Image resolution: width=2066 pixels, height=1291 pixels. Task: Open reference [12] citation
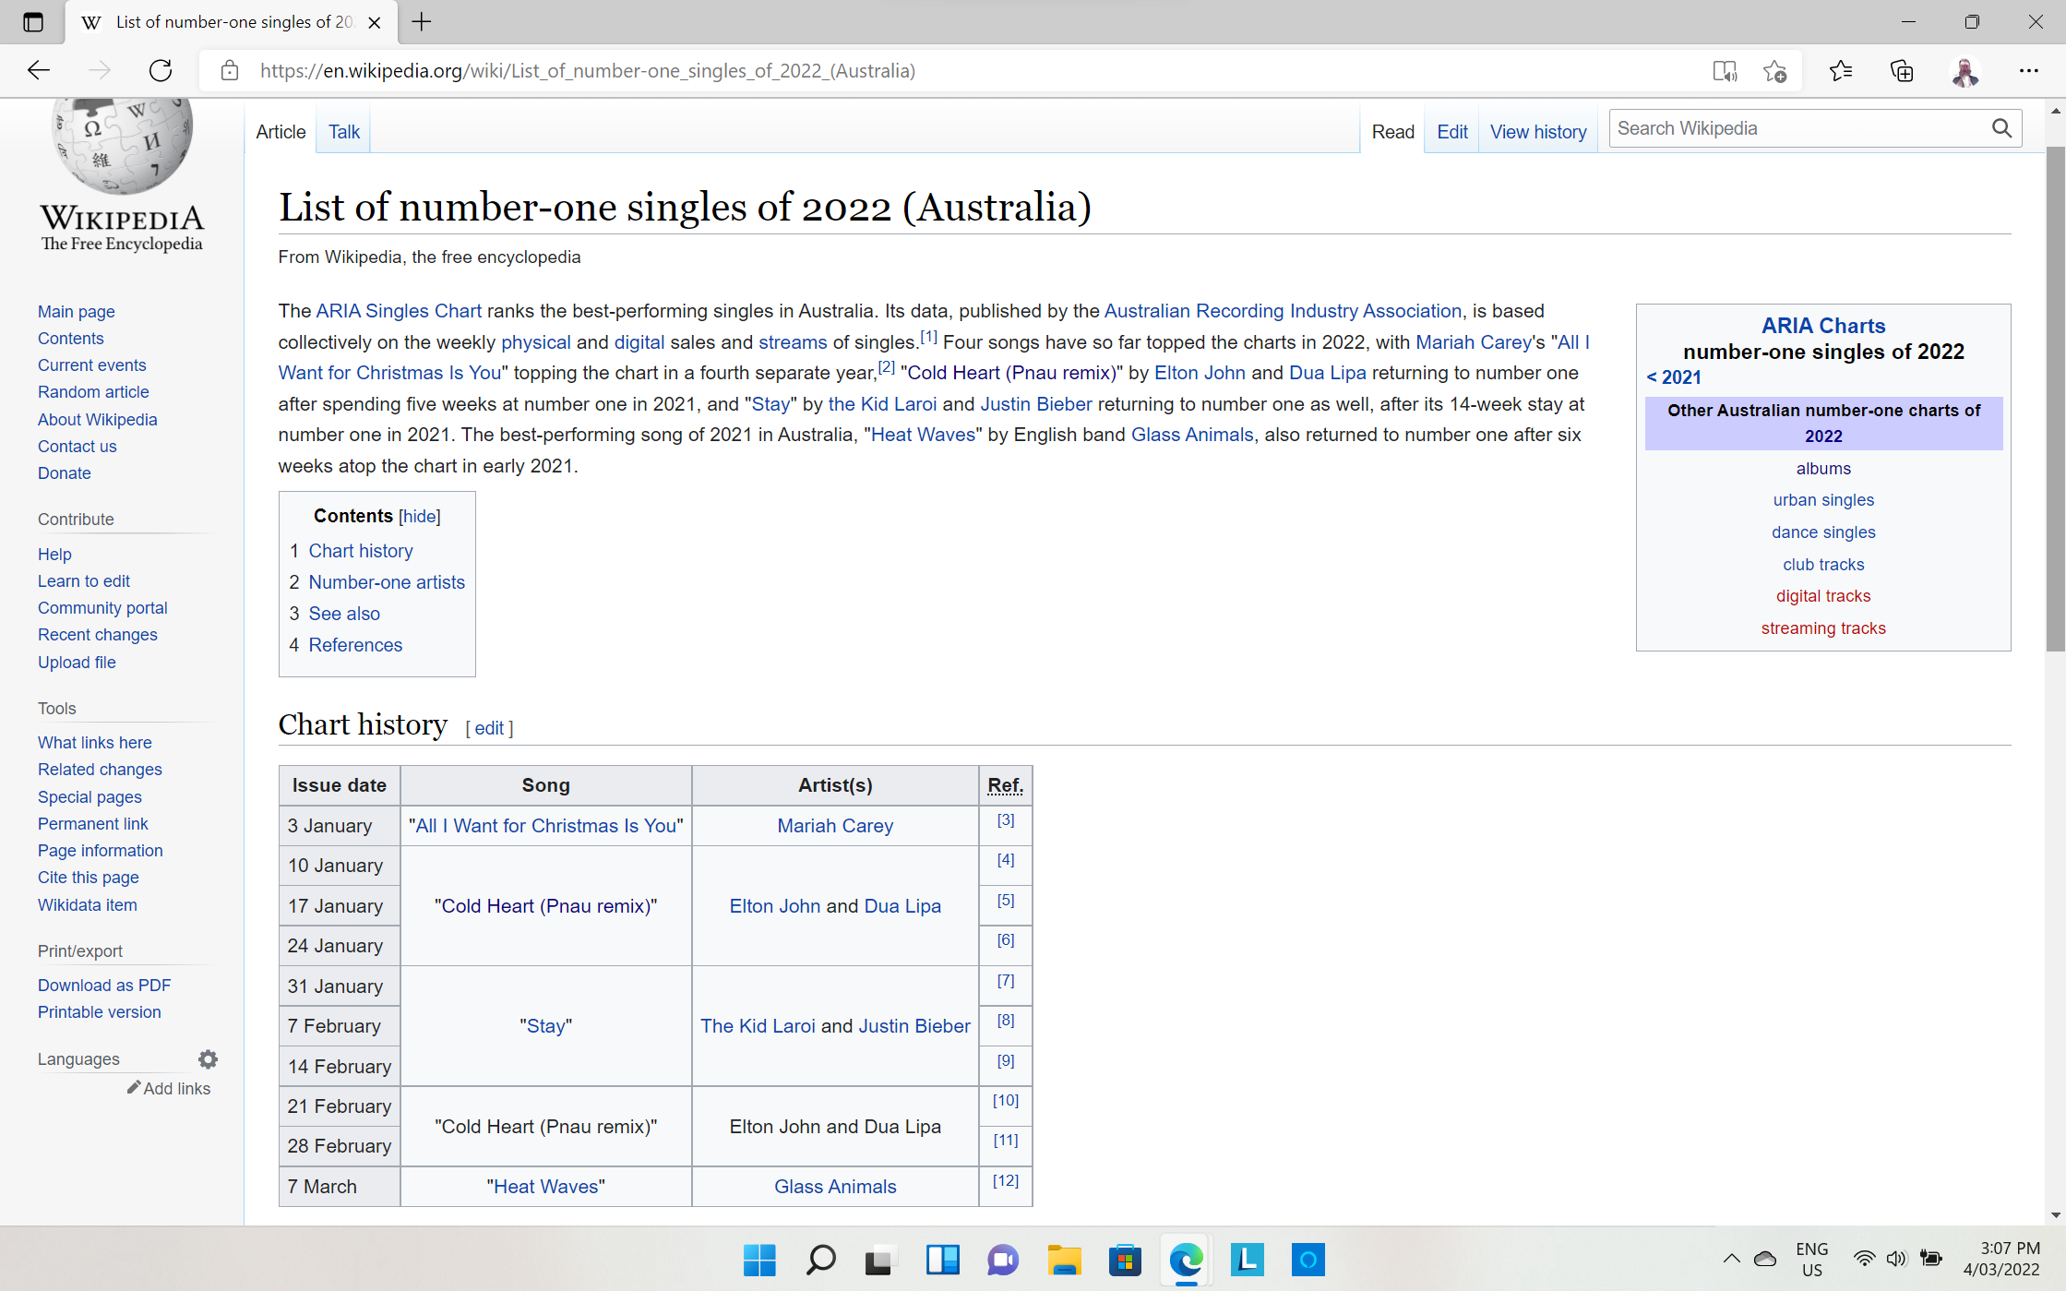(1006, 1180)
